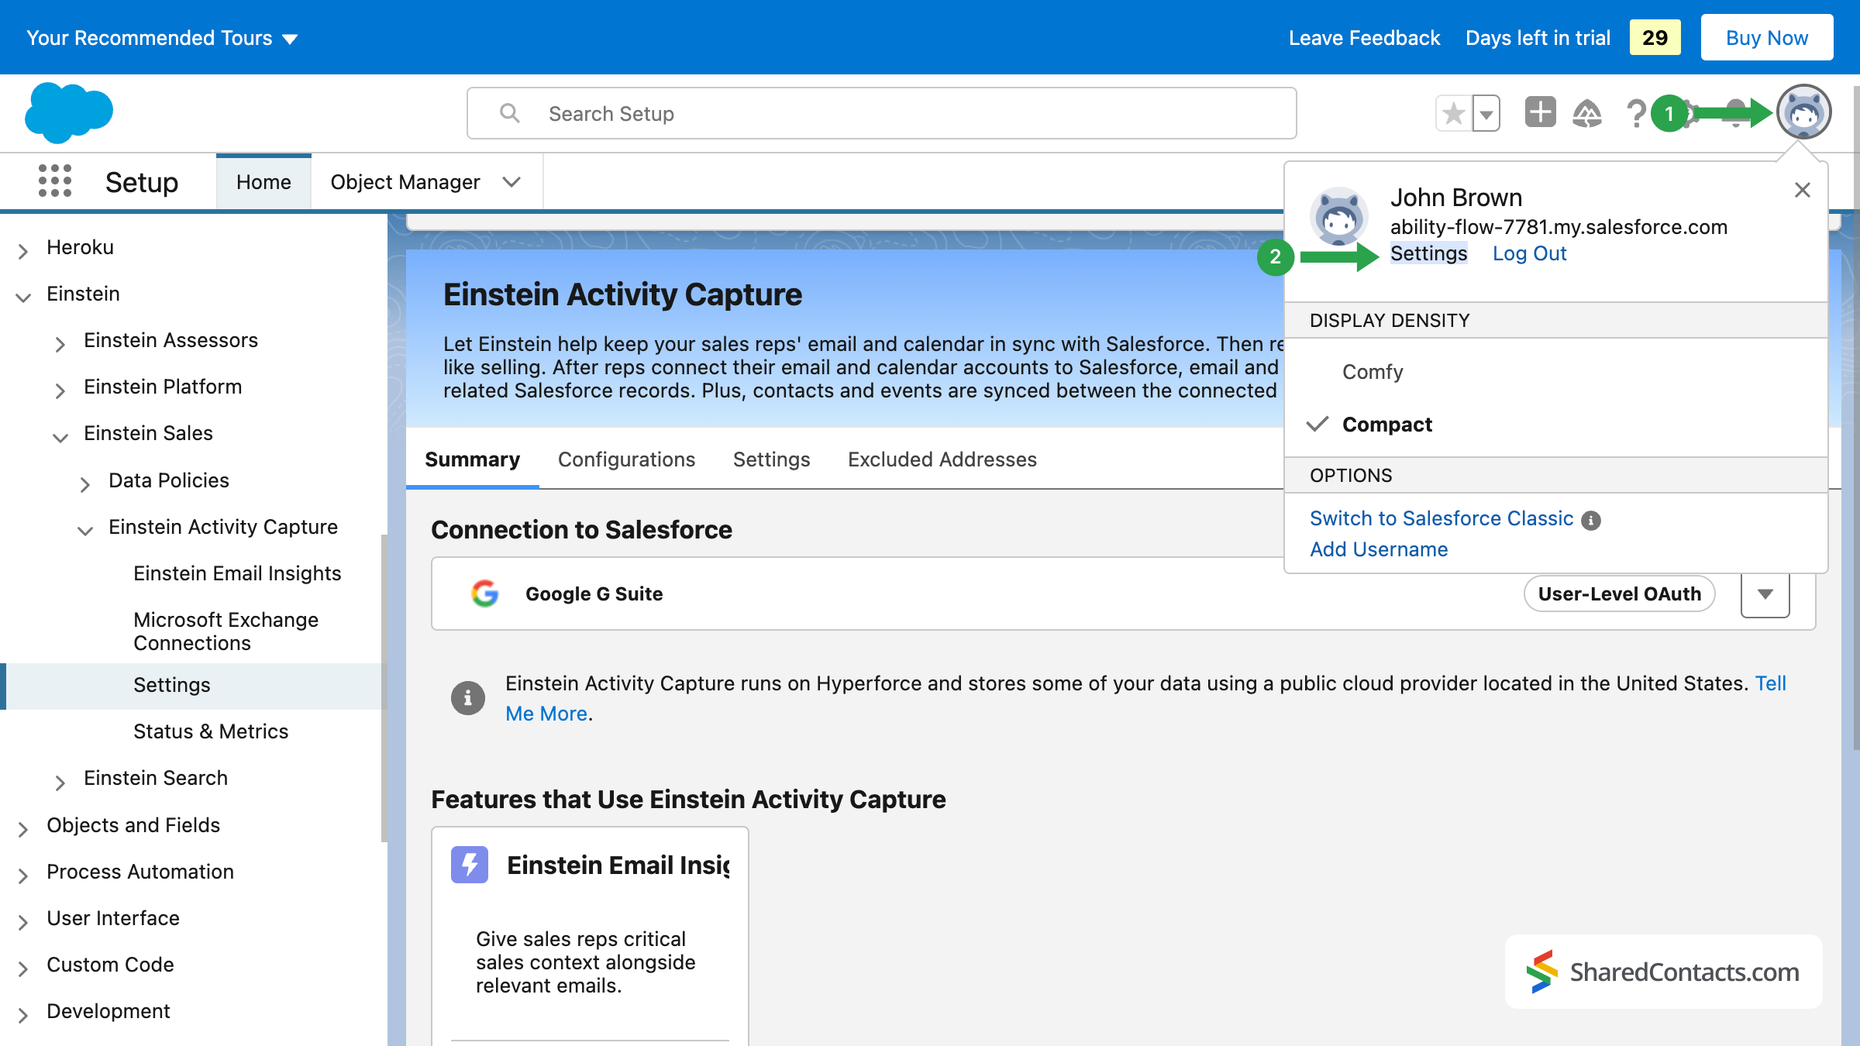Open Excluded Addresses tab
The image size is (1860, 1046).
(942, 459)
